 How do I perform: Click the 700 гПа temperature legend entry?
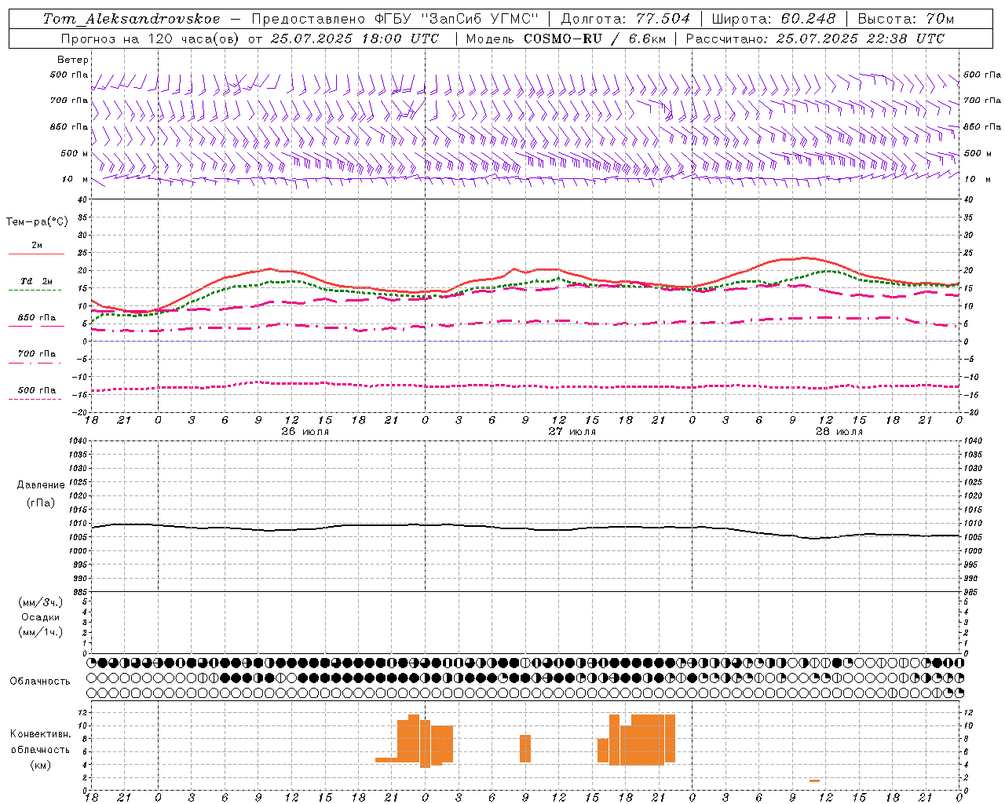pos(37,354)
